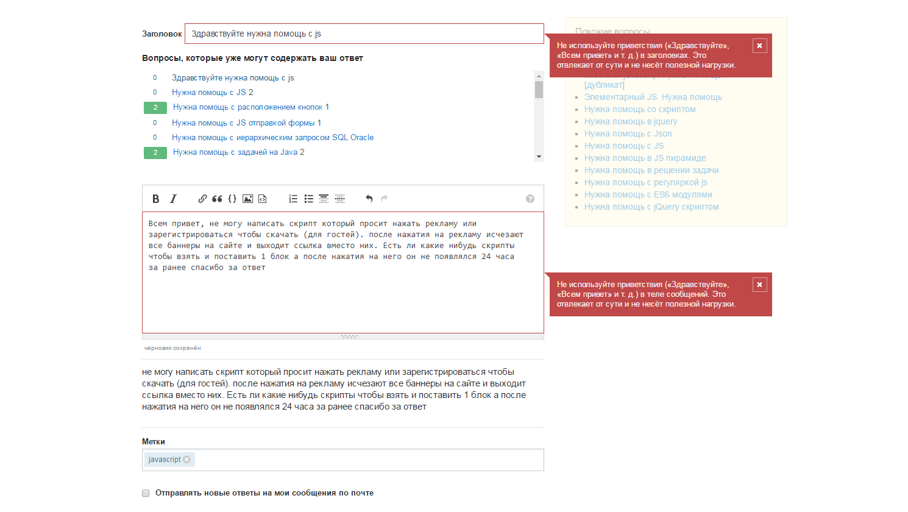The image size is (908, 512).
Task: Insert code snippet icon in toolbar
Action: coord(263,199)
